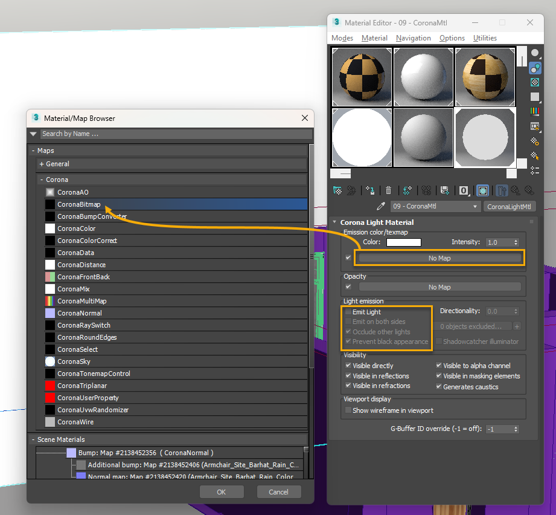Click the G-Buffer ID override spinner
Screen dimensions: 556x515
click(x=516, y=429)
